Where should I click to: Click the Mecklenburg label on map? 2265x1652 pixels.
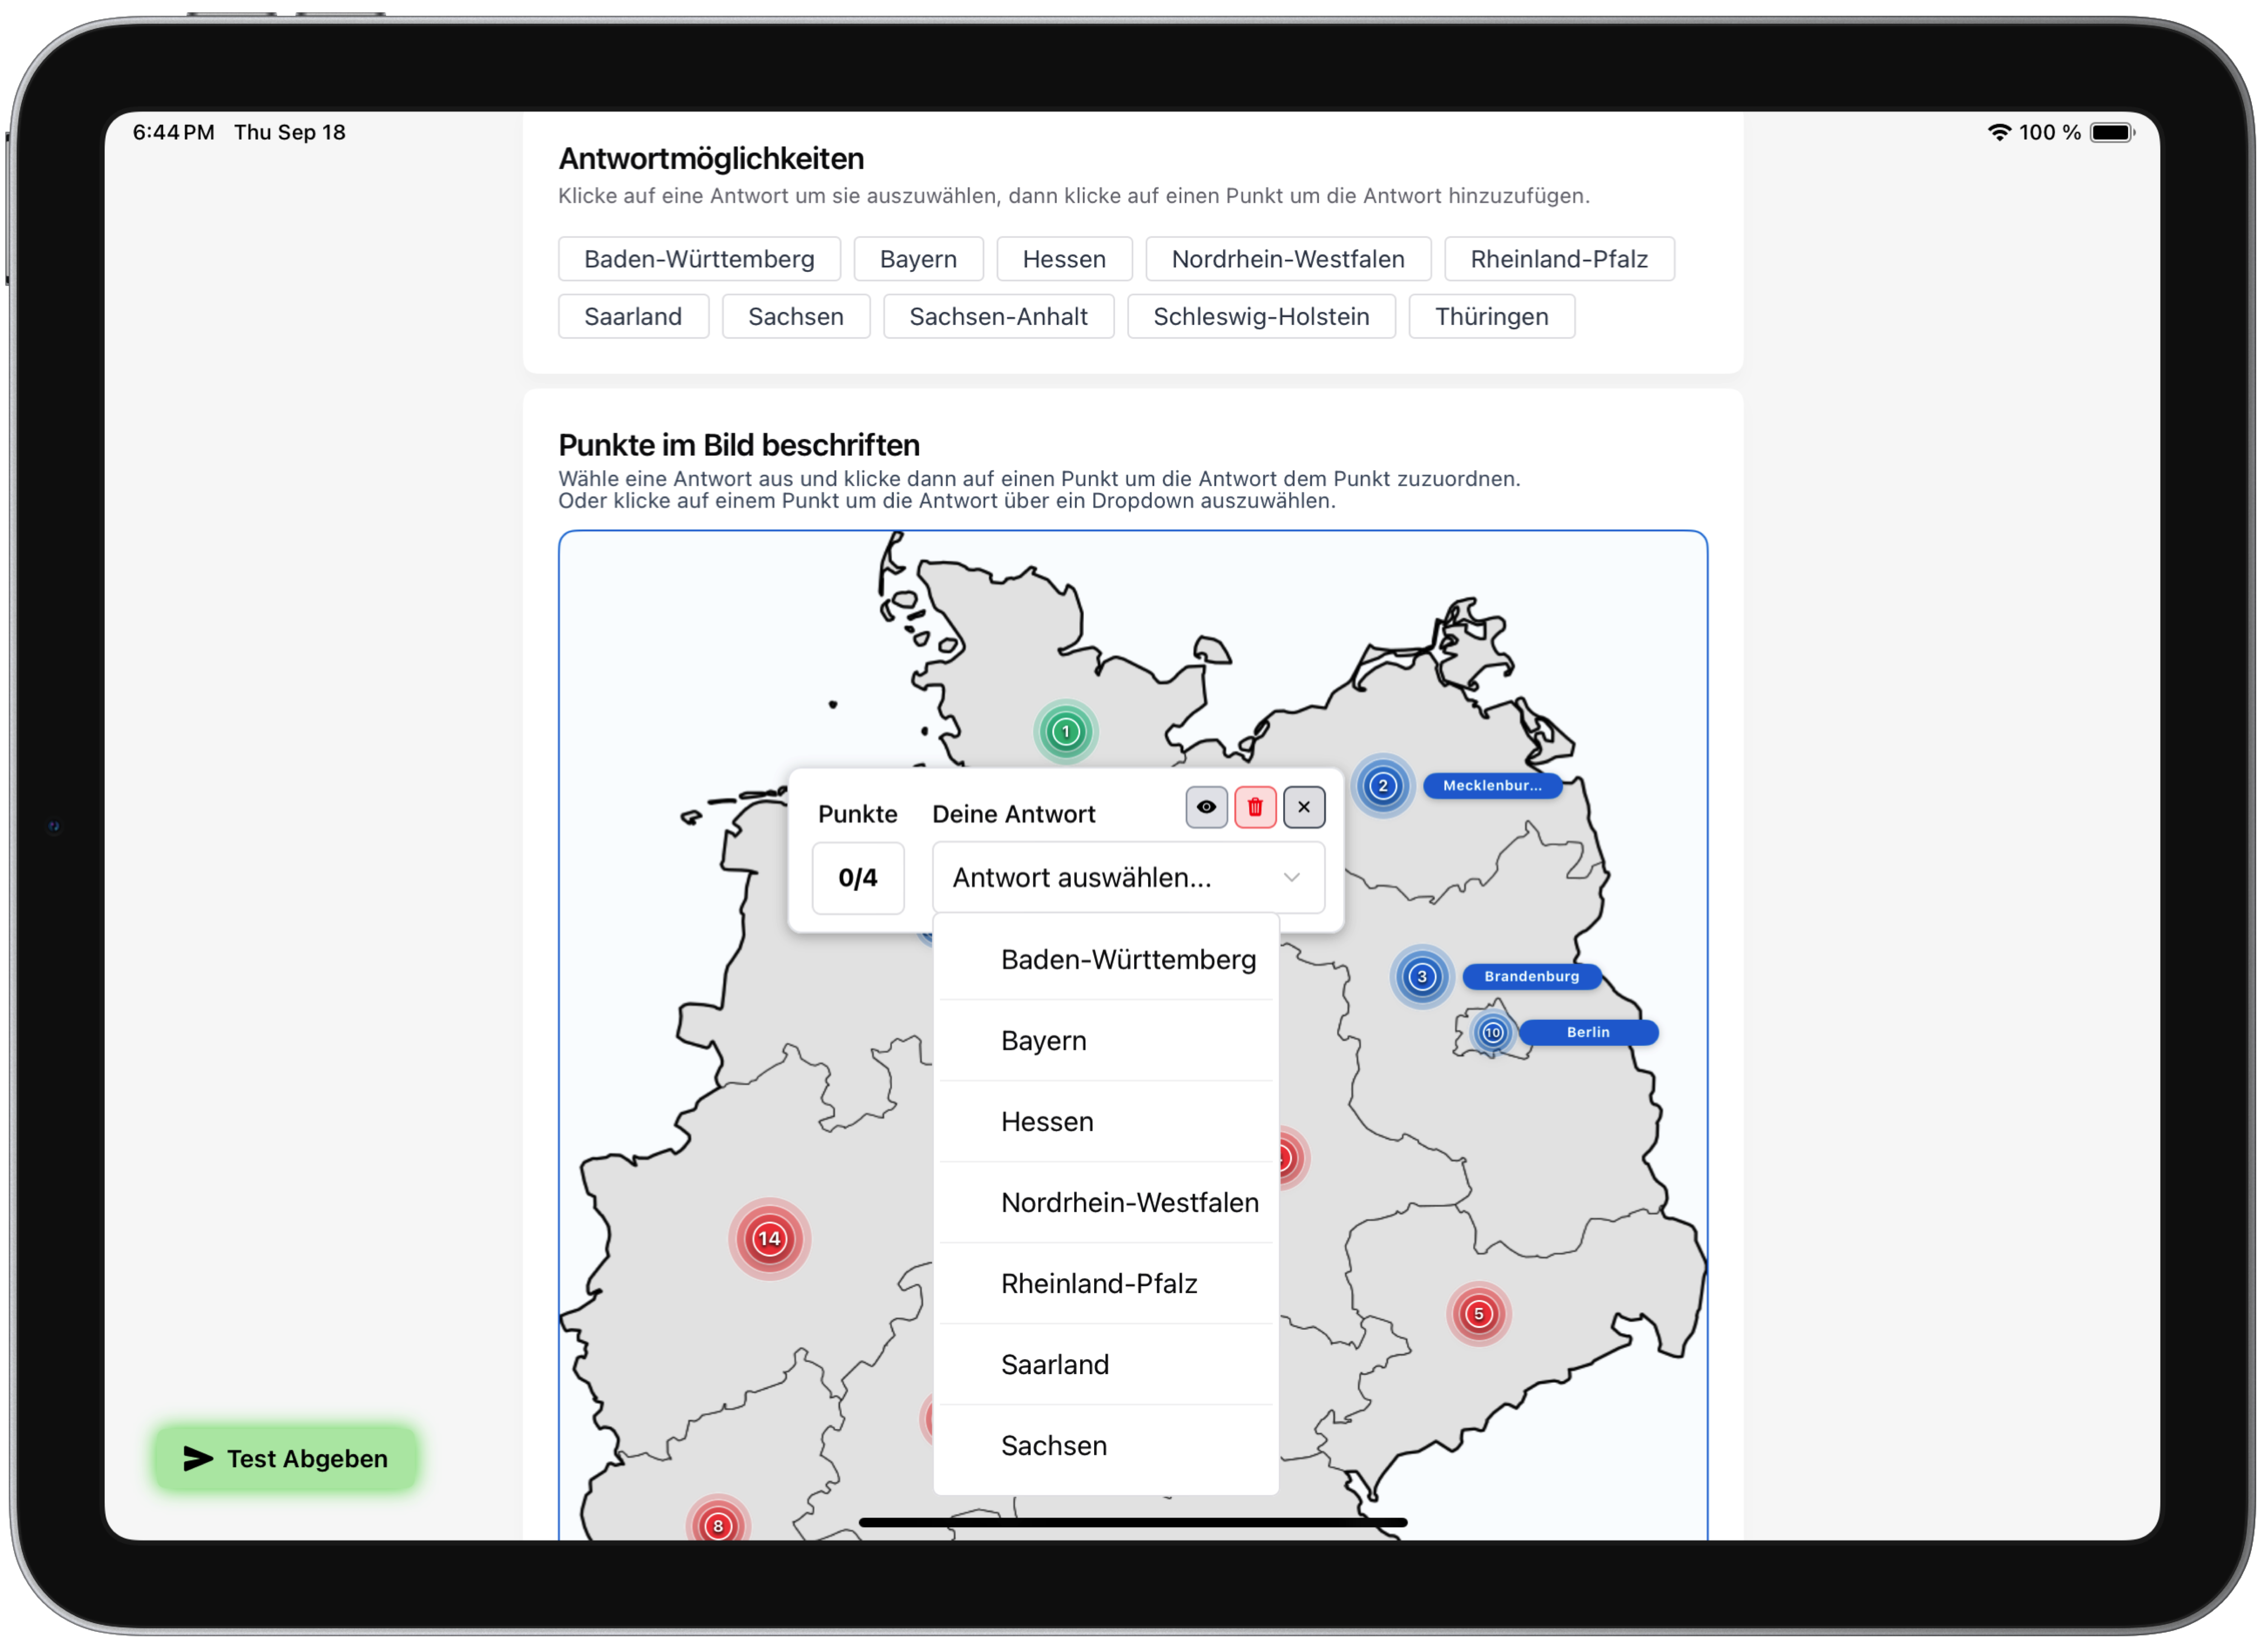pos(1492,786)
